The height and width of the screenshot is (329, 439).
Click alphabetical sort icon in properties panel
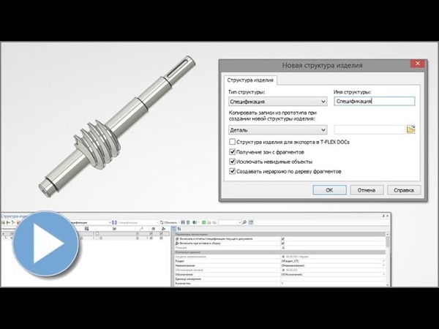click(x=179, y=229)
